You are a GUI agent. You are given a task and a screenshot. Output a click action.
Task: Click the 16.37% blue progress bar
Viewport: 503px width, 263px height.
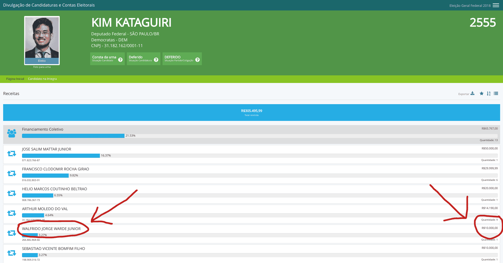click(x=61, y=156)
